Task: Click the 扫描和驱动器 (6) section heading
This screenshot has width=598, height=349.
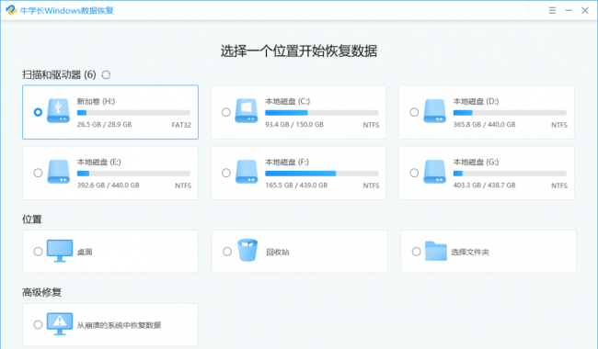Action: [59, 74]
